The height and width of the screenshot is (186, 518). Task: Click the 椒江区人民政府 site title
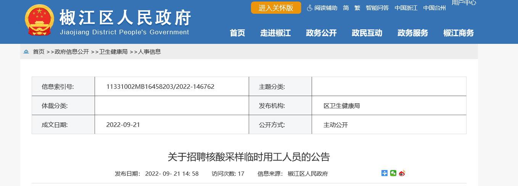[x=125, y=18]
